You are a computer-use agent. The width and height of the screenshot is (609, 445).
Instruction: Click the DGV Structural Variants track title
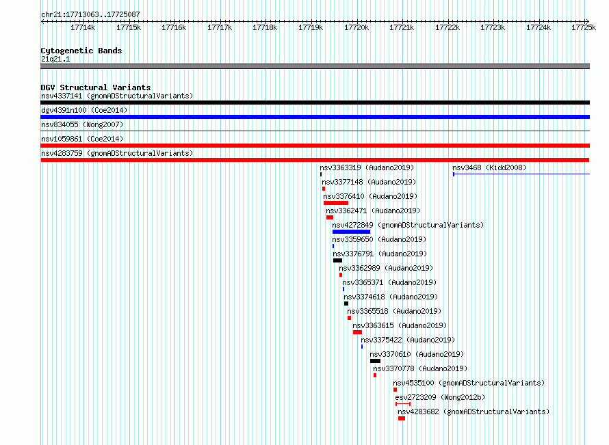(96, 87)
